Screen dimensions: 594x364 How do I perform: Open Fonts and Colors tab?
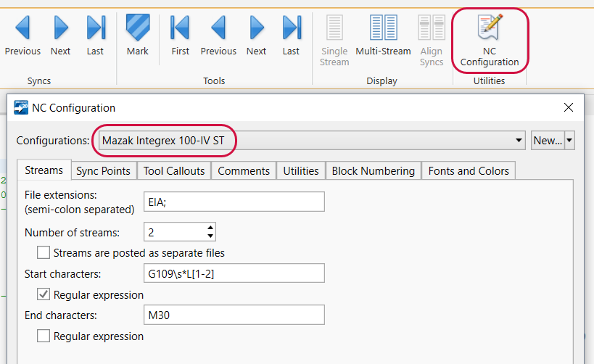click(469, 171)
